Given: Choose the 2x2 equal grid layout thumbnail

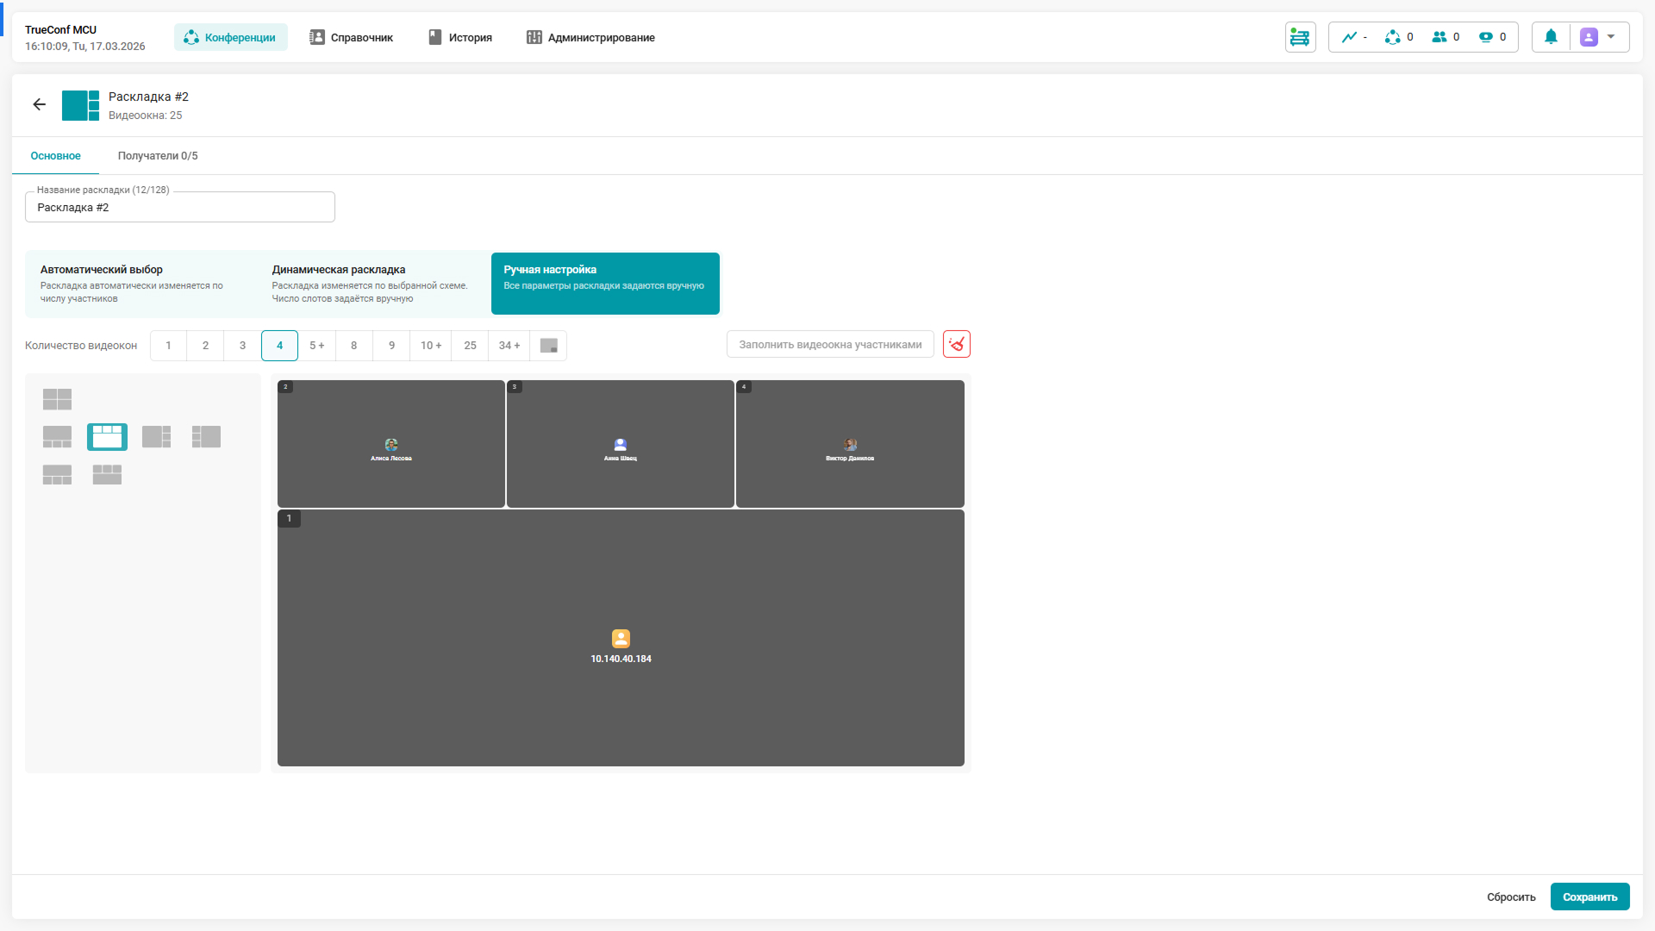Looking at the screenshot, I should (58, 399).
